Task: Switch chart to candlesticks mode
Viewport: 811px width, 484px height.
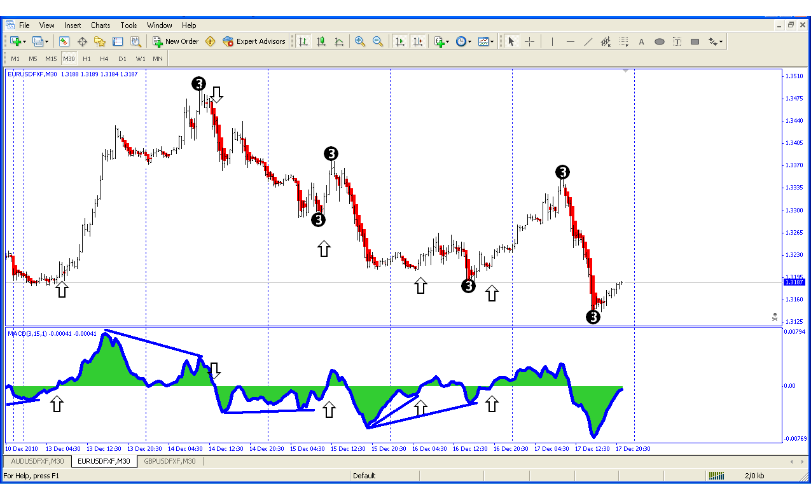Action: click(321, 41)
